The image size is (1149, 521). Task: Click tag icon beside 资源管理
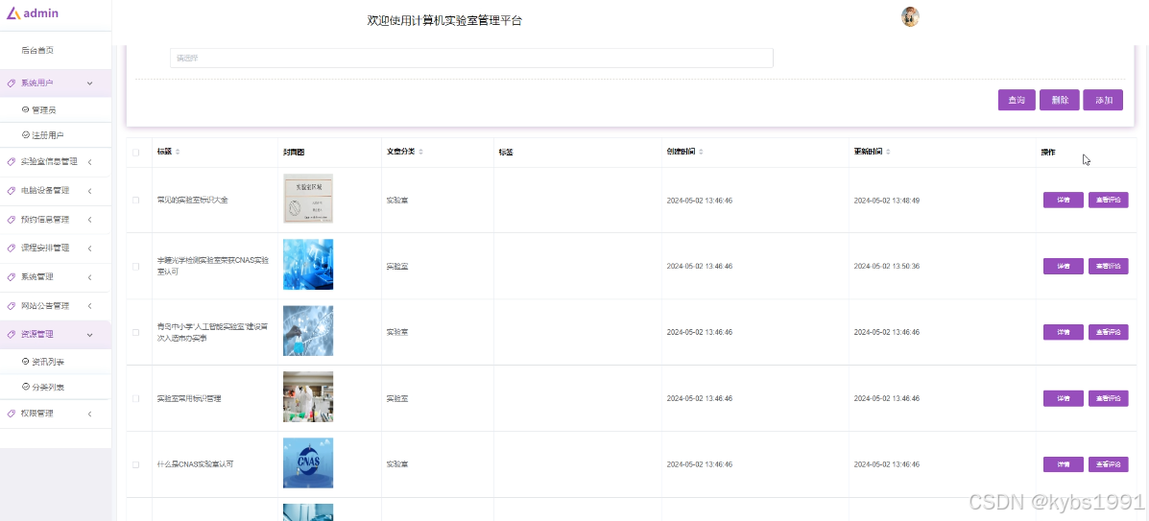pyautogui.click(x=11, y=334)
